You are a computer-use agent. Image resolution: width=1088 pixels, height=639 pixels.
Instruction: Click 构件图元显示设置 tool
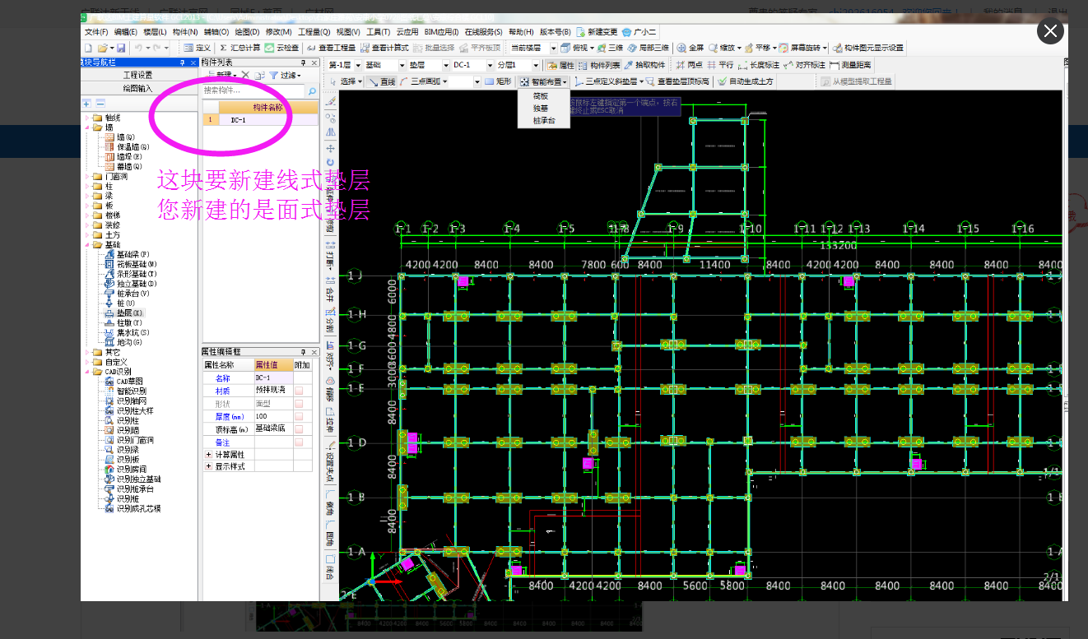pos(867,48)
